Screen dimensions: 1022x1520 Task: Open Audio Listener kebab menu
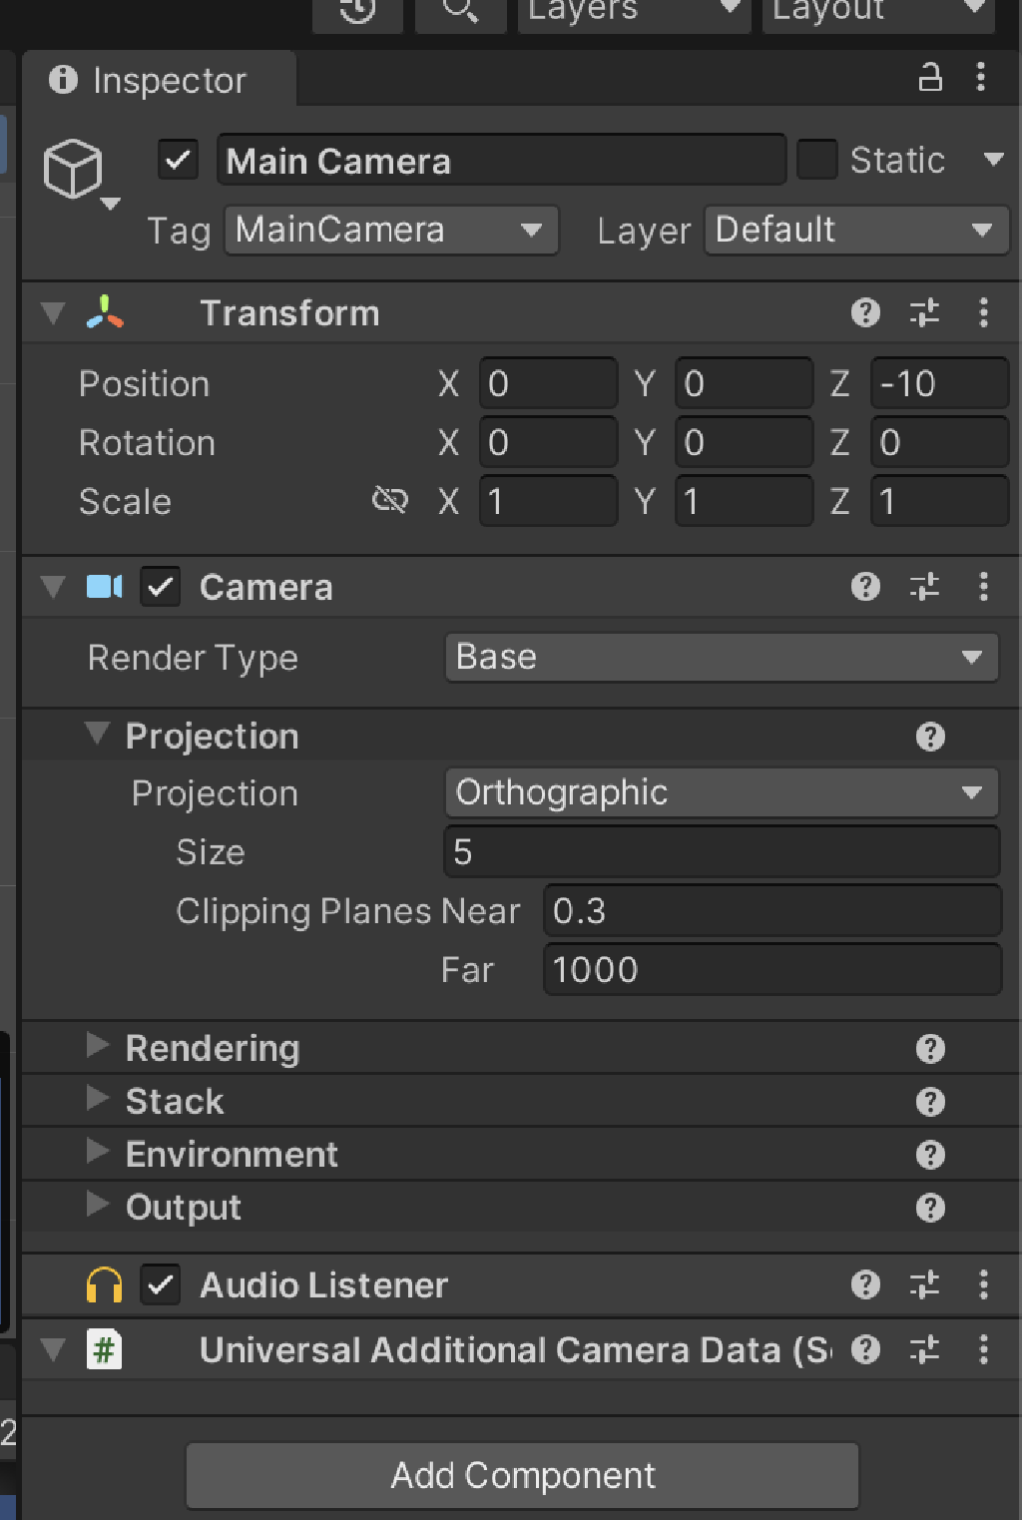pos(984,1284)
